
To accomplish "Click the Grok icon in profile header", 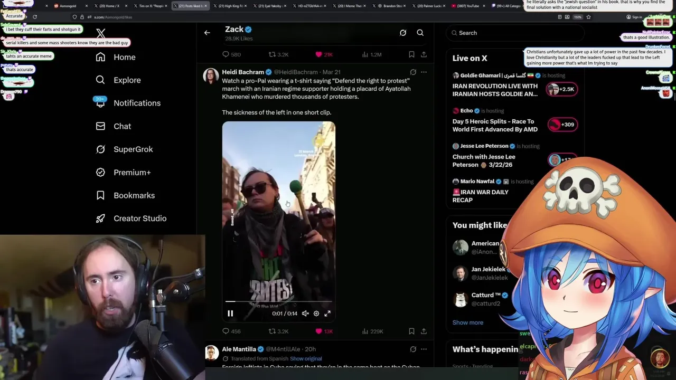I will click(403, 33).
